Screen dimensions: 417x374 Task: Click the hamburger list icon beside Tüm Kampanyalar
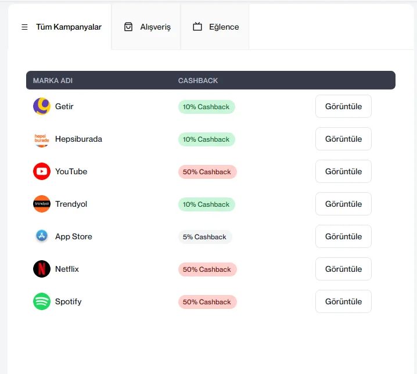click(x=24, y=27)
